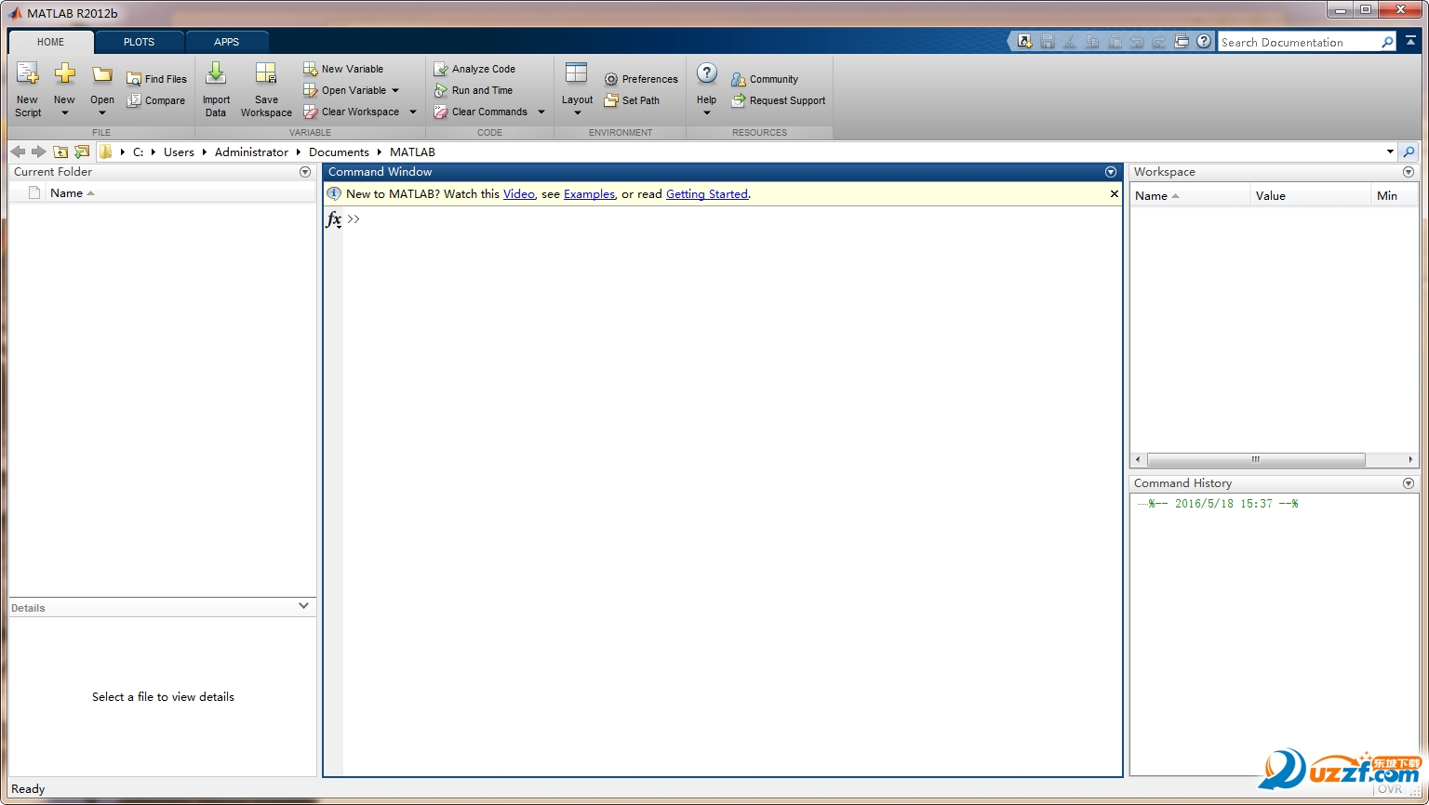Viewport: 1429px width, 805px height.
Task: Open the Command Window actions menu
Action: click(x=1110, y=172)
